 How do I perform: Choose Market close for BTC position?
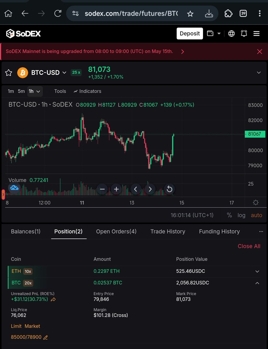click(32, 326)
